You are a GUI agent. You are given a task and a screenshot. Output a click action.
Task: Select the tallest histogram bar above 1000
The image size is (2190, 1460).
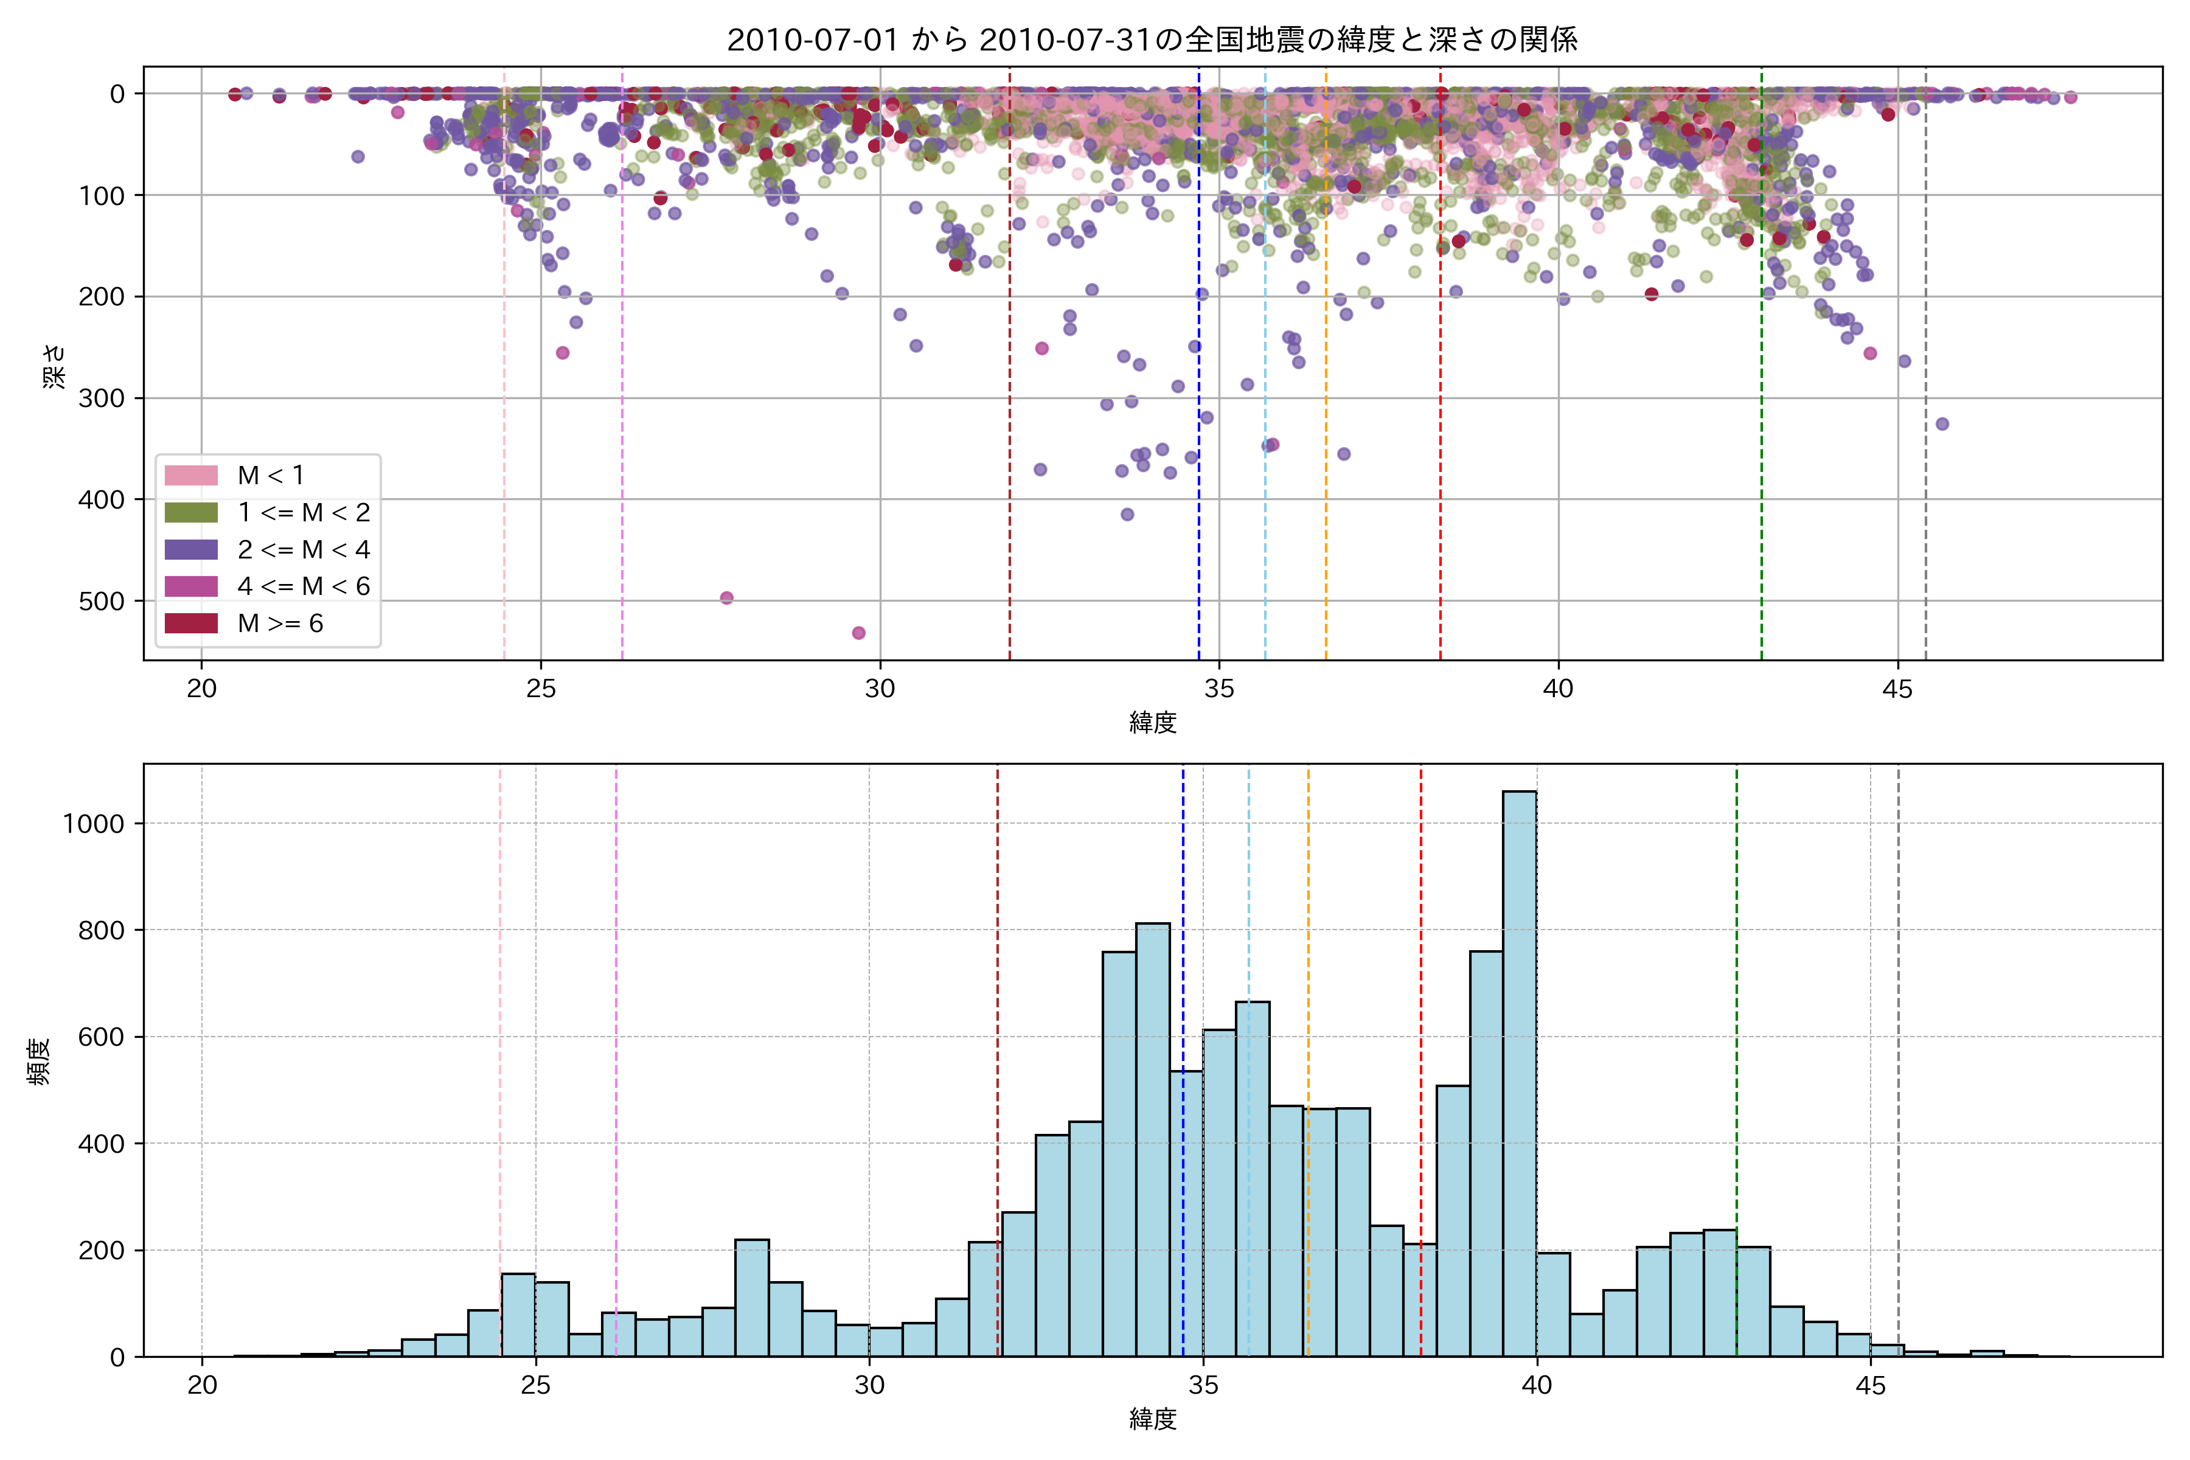click(1520, 1071)
